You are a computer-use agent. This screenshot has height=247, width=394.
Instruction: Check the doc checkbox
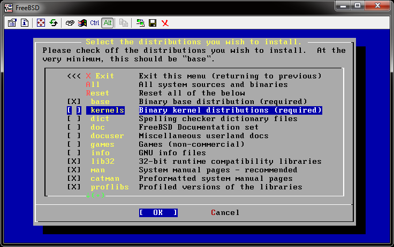(x=74, y=127)
